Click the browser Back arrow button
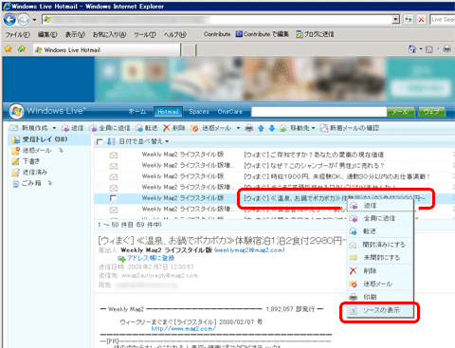Image resolution: width=455 pixels, height=348 pixels. click(9, 20)
